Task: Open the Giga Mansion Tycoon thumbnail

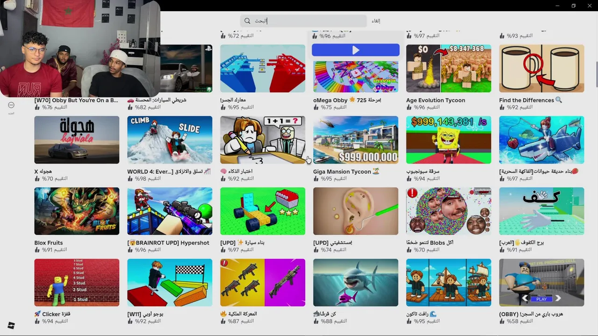Action: pos(356,140)
